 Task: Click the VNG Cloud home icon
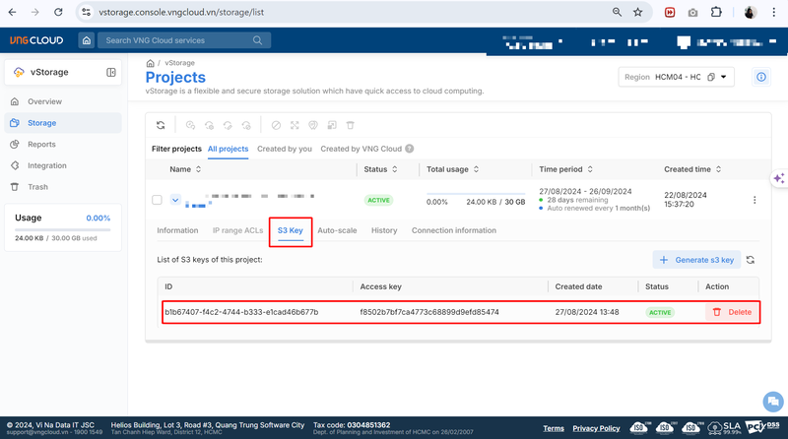[x=87, y=40]
